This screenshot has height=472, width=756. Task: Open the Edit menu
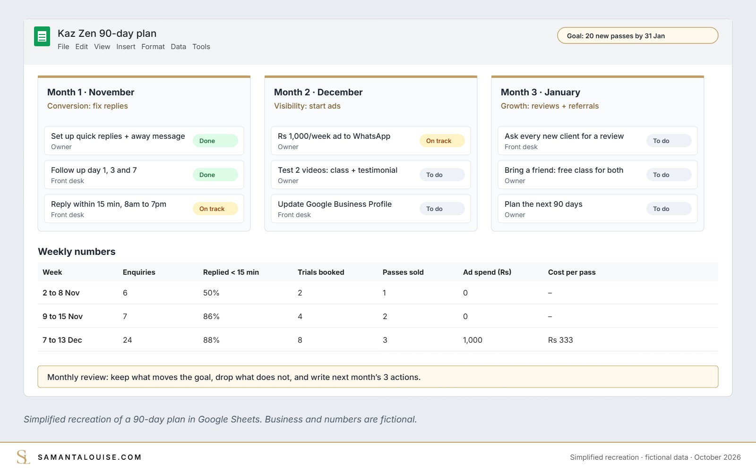pos(81,47)
